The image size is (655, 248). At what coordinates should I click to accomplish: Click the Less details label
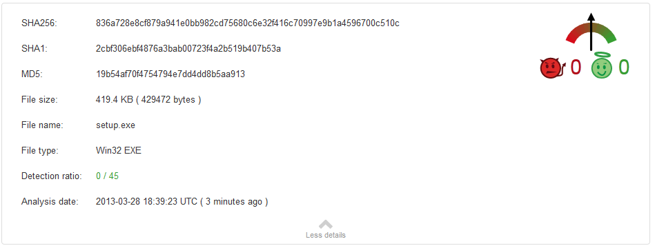point(325,235)
